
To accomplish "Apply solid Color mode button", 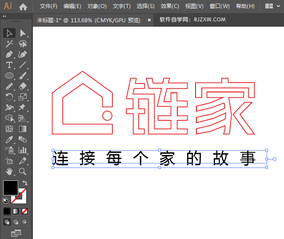I will click(7, 211).
